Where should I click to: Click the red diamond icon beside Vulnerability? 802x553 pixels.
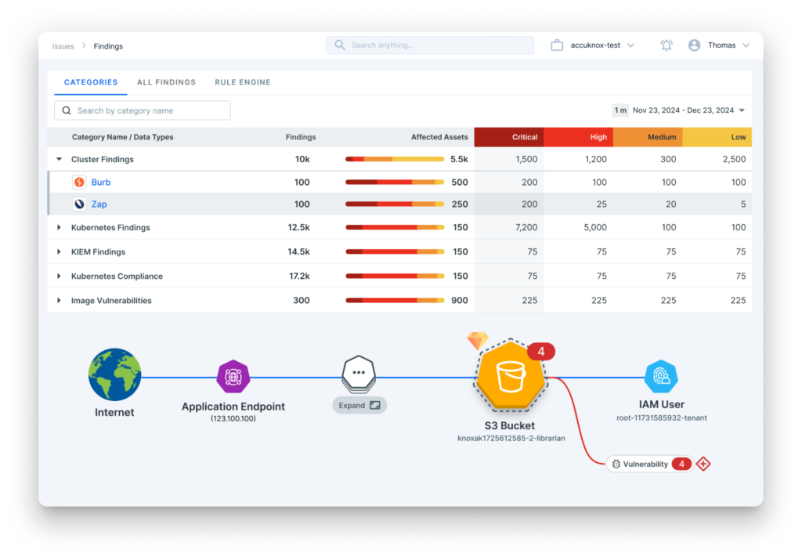(703, 464)
